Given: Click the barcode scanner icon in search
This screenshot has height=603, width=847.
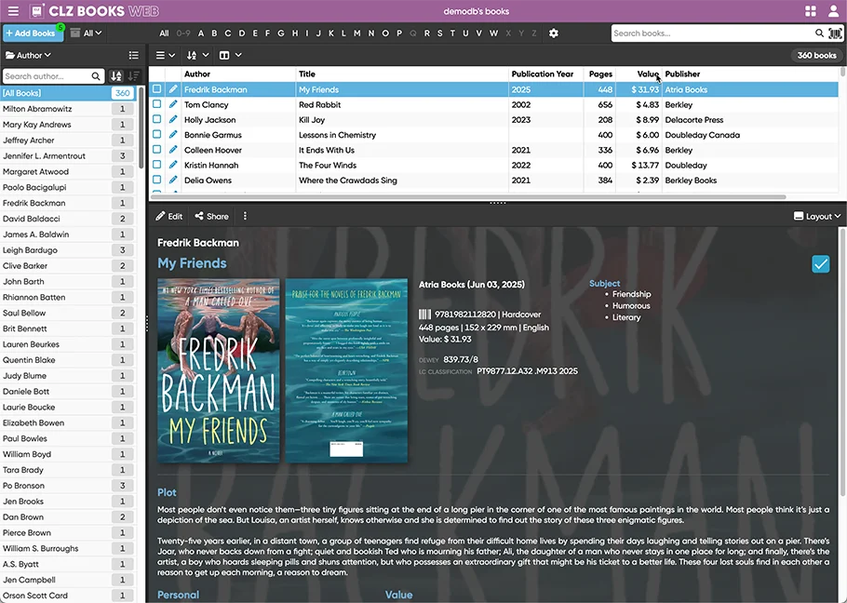Looking at the screenshot, I should coord(835,33).
